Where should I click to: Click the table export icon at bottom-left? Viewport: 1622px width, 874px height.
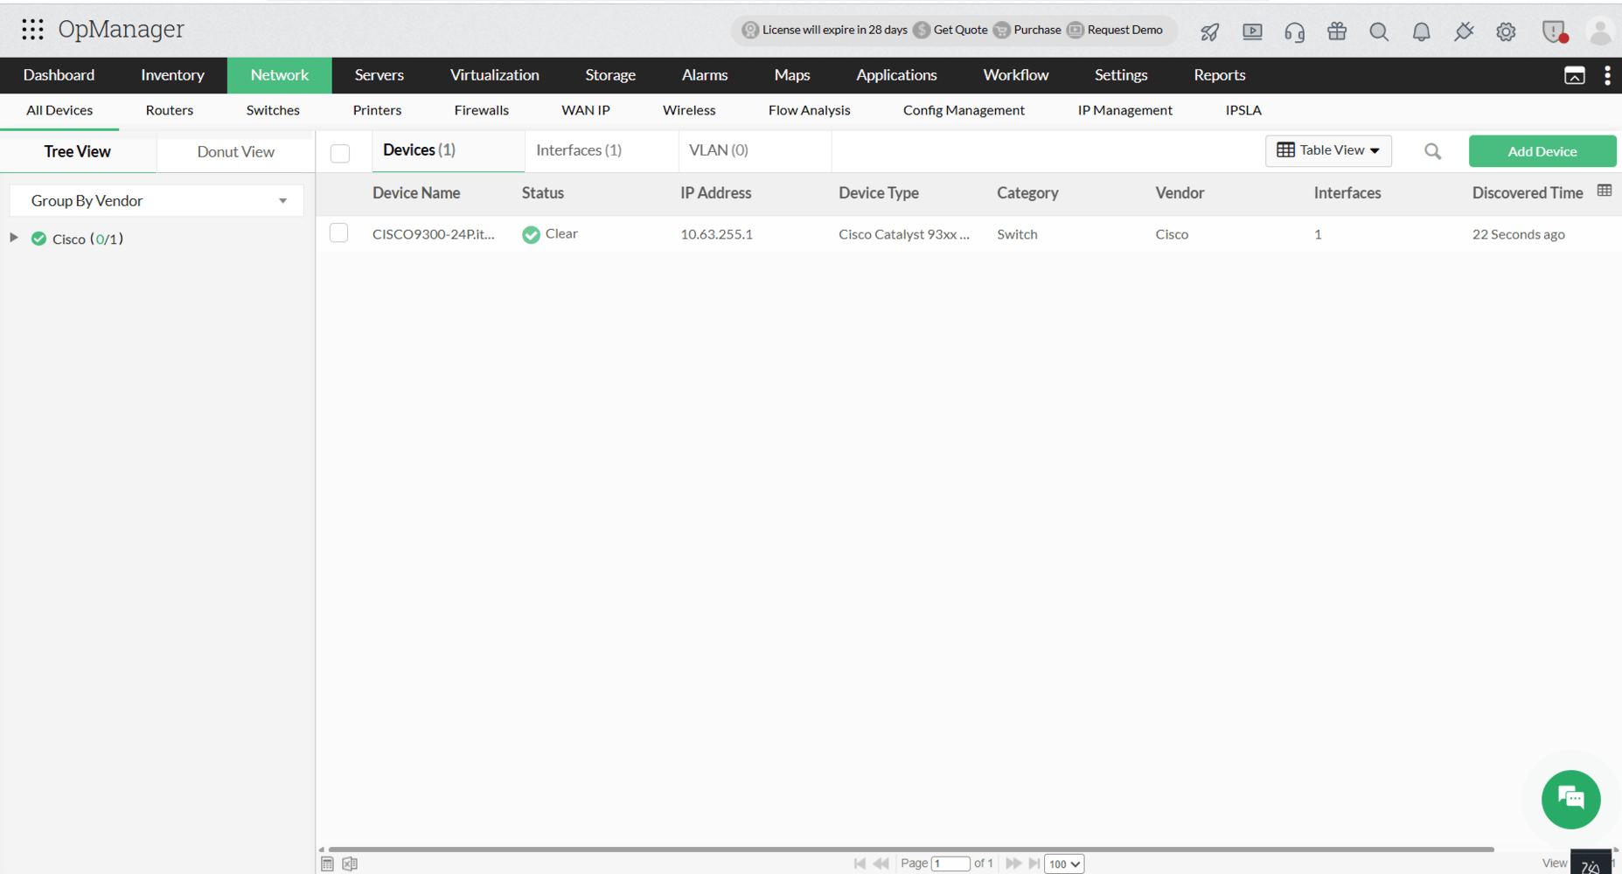327,864
